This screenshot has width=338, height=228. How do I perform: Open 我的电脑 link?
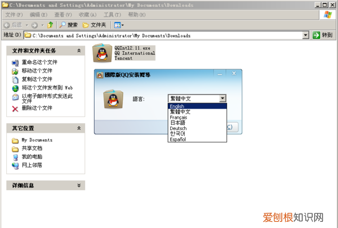(x=32, y=157)
